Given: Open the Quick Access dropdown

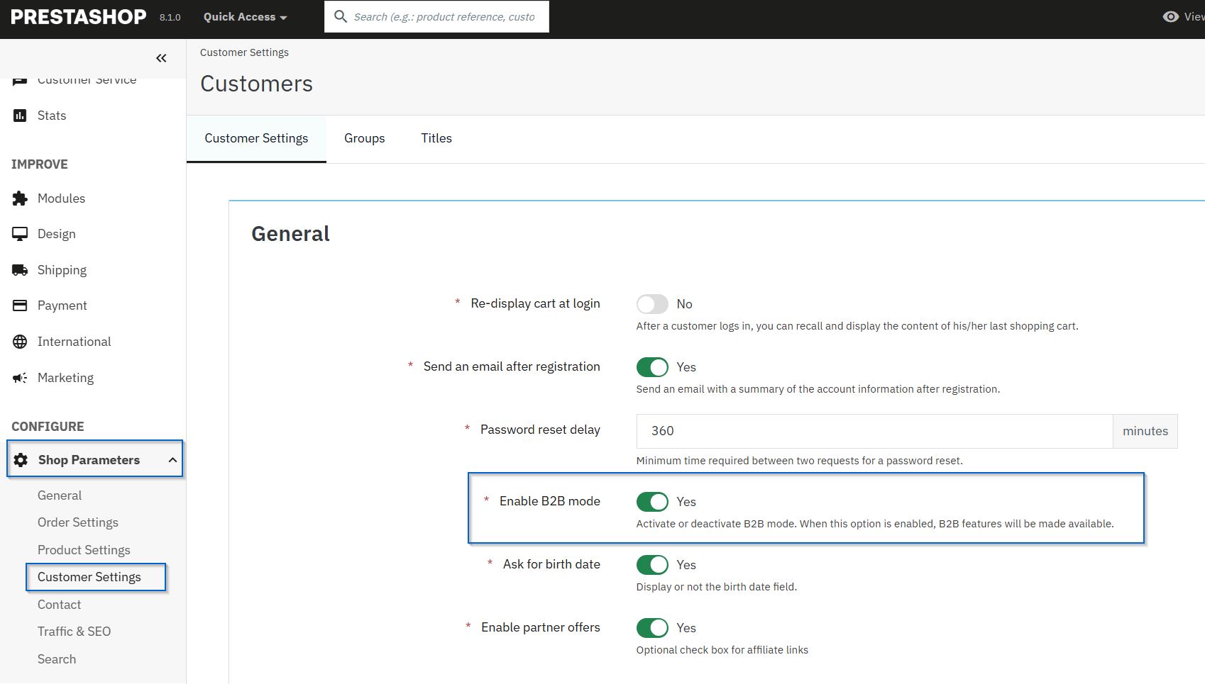Looking at the screenshot, I should 245,17.
